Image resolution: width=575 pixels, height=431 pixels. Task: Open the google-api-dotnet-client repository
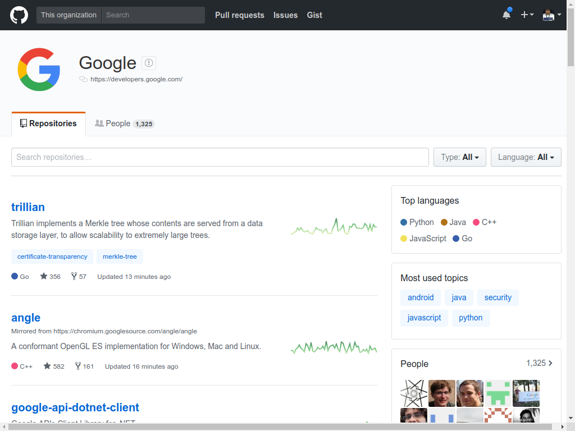pos(75,407)
